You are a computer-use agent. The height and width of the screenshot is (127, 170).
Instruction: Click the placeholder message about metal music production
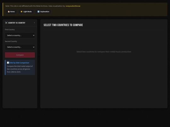(104, 52)
